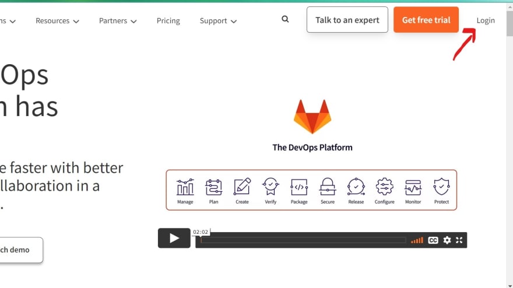Click the partially visible demo button
This screenshot has width=513, height=288.
[20, 250]
